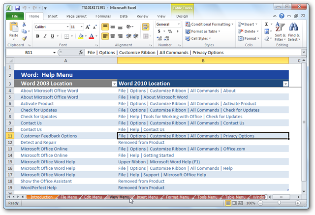Open the Word 2003 Location filter dropdown

(x=114, y=84)
